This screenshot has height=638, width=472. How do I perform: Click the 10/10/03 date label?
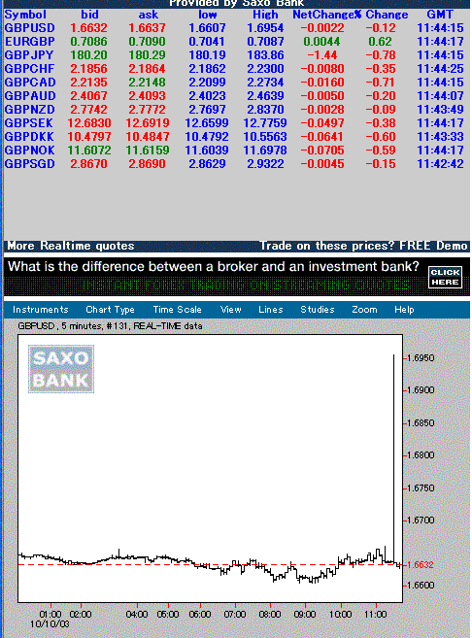pos(50,623)
